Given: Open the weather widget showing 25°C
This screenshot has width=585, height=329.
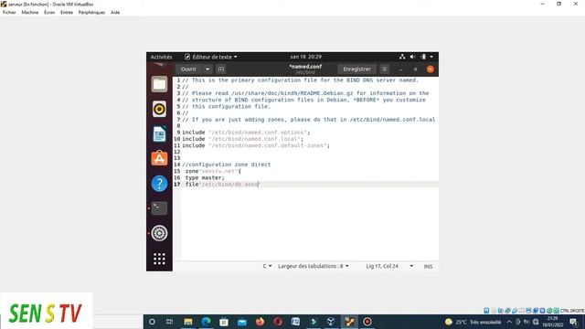Looking at the screenshot, I should (x=473, y=322).
